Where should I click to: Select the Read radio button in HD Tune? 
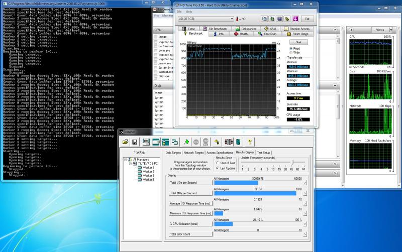click(291, 48)
